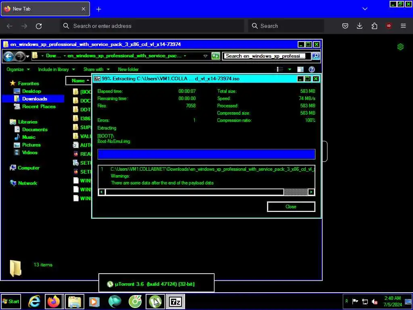Click the muted volume tray icon

(374, 301)
